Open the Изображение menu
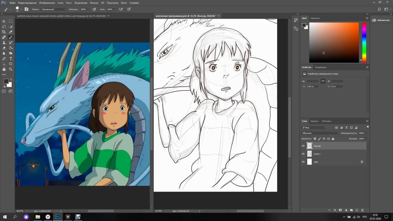Viewport: 393px width, 221px height. [47, 3]
